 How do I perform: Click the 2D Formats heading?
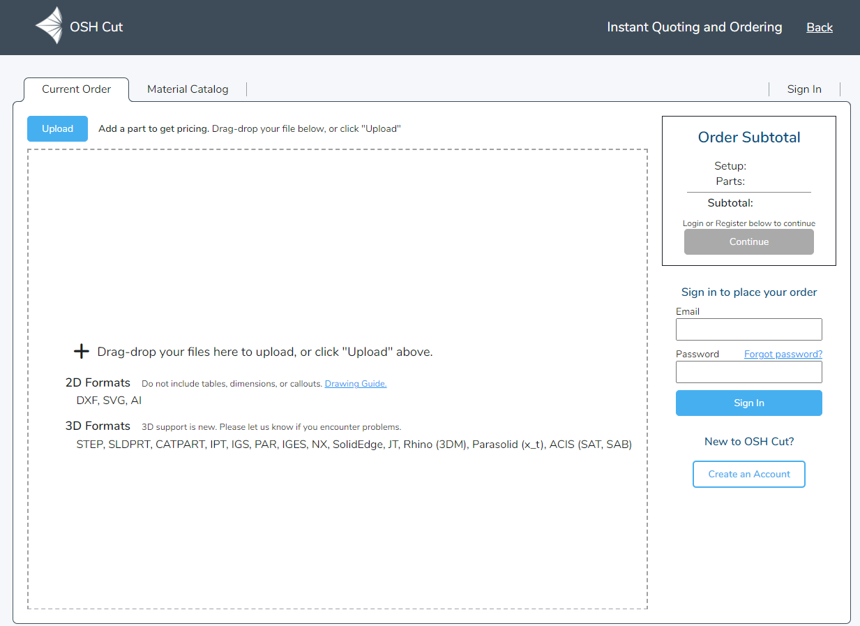click(x=98, y=382)
